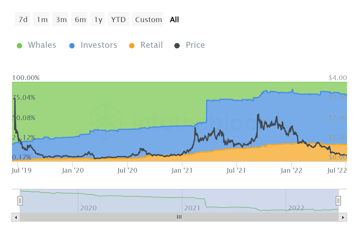Click the $2.00 price axis value
This screenshot has height=239, width=359.
point(337,118)
